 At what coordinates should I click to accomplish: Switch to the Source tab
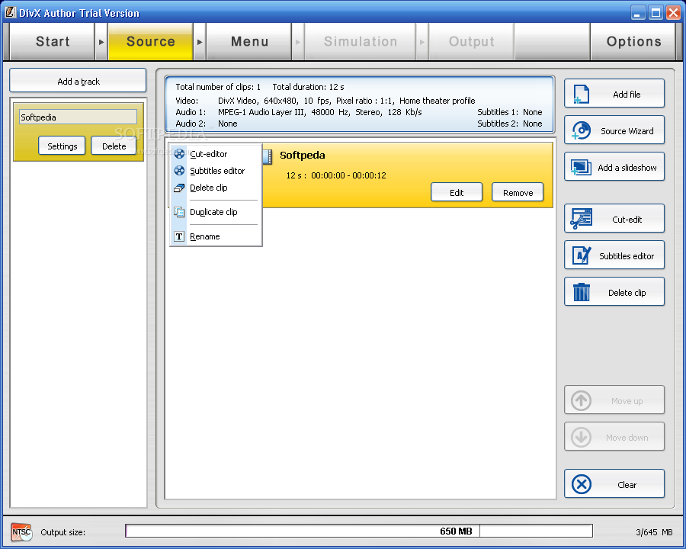click(x=150, y=42)
